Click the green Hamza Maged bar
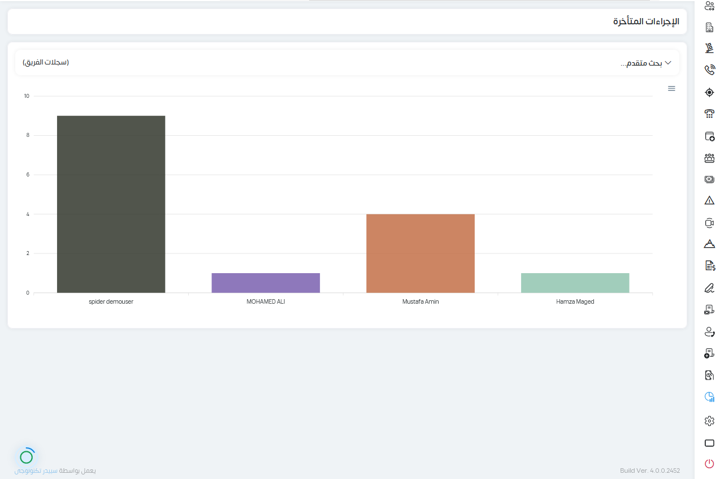The height and width of the screenshot is (479, 720). coord(575,283)
